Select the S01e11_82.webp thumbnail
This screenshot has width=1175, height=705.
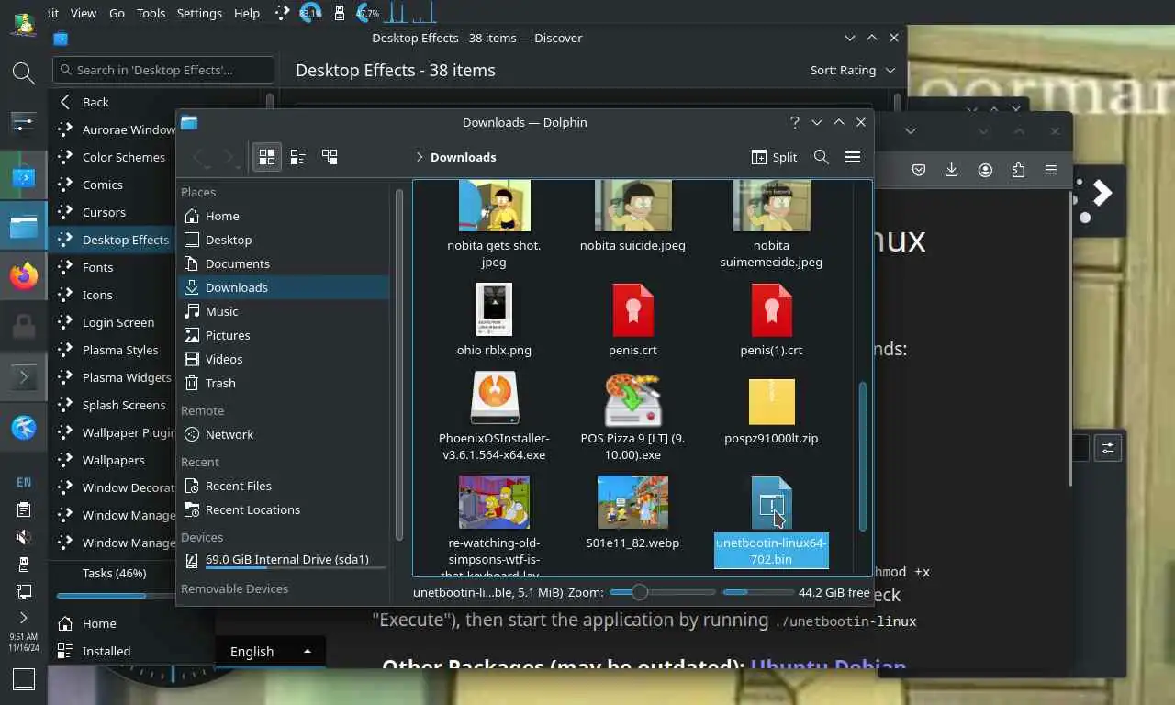point(632,502)
